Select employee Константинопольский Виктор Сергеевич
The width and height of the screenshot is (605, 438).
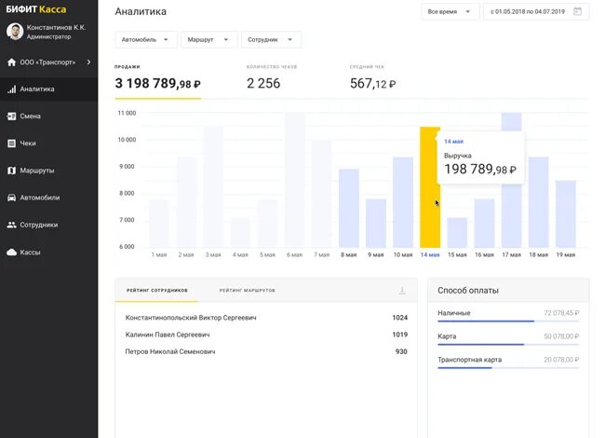coord(191,318)
